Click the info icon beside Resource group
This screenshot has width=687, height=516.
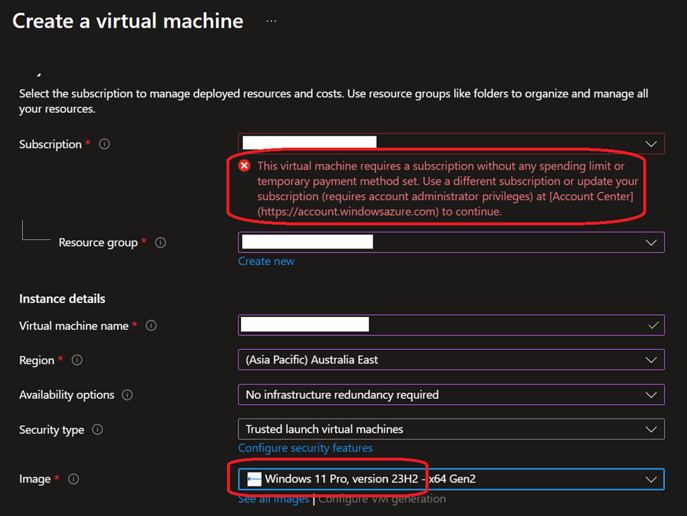pyautogui.click(x=161, y=243)
